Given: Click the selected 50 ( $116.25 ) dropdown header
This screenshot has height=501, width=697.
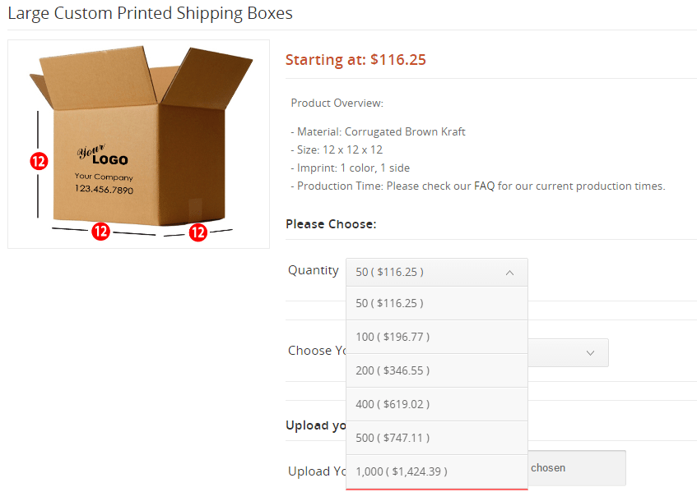Looking at the screenshot, I should click(437, 272).
